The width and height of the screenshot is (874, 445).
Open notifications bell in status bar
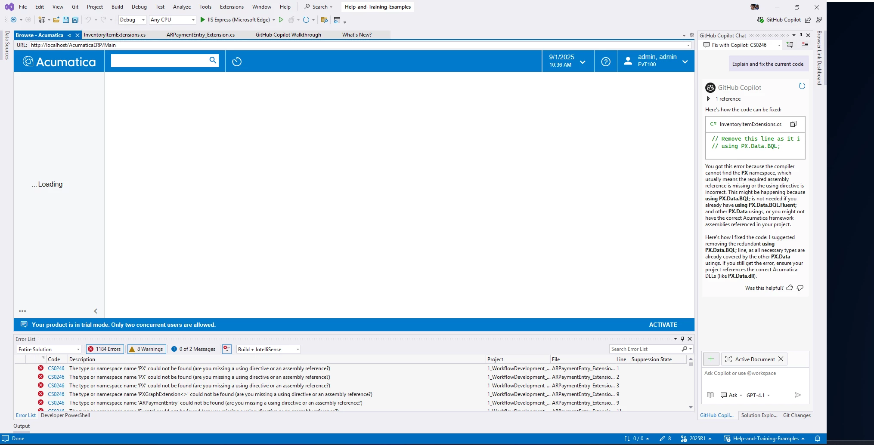(x=817, y=439)
